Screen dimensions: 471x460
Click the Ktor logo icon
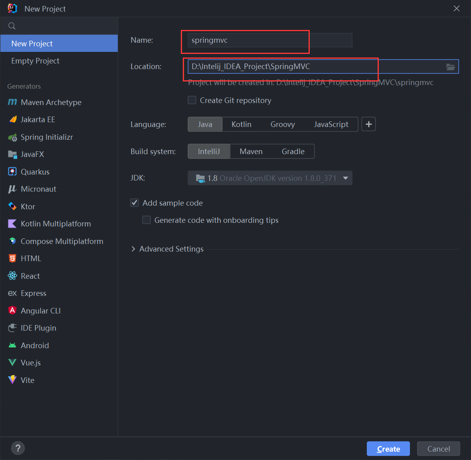pyautogui.click(x=12, y=206)
